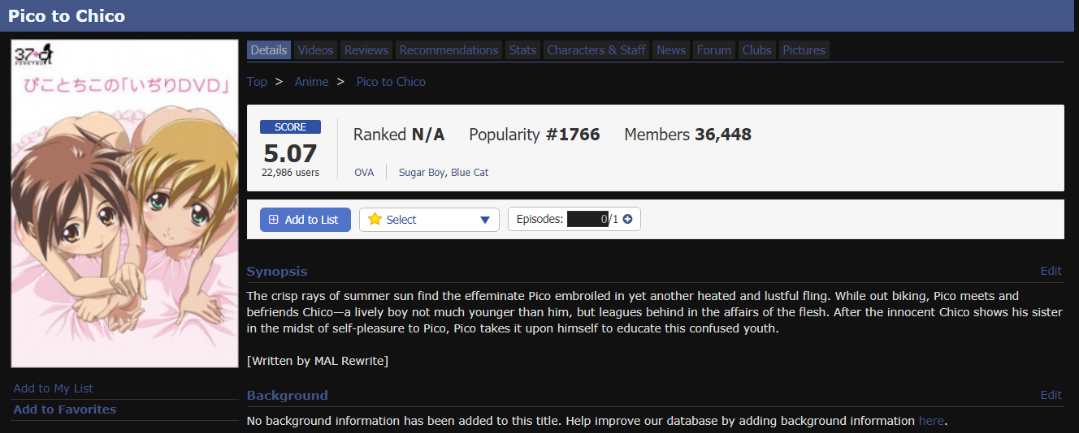Go to the Recommendations tab
Viewport: 1079px width, 433px height.
click(x=448, y=50)
